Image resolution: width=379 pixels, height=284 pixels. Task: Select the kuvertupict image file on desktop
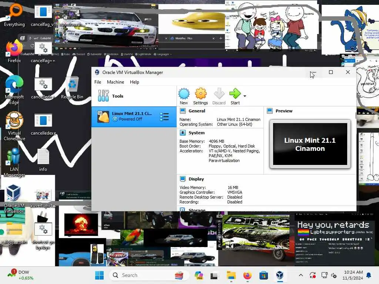[x=43, y=199]
